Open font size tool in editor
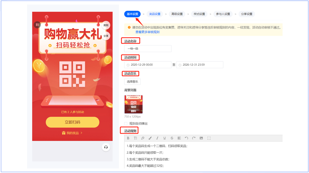Viewport: 309px width, 173px height. (x=136, y=138)
